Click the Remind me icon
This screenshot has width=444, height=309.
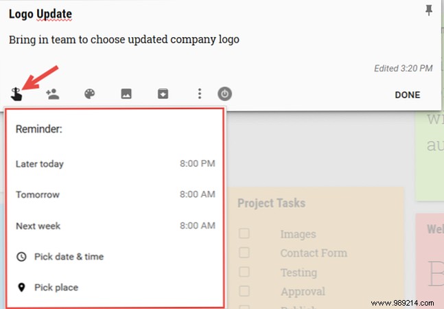coord(16,94)
